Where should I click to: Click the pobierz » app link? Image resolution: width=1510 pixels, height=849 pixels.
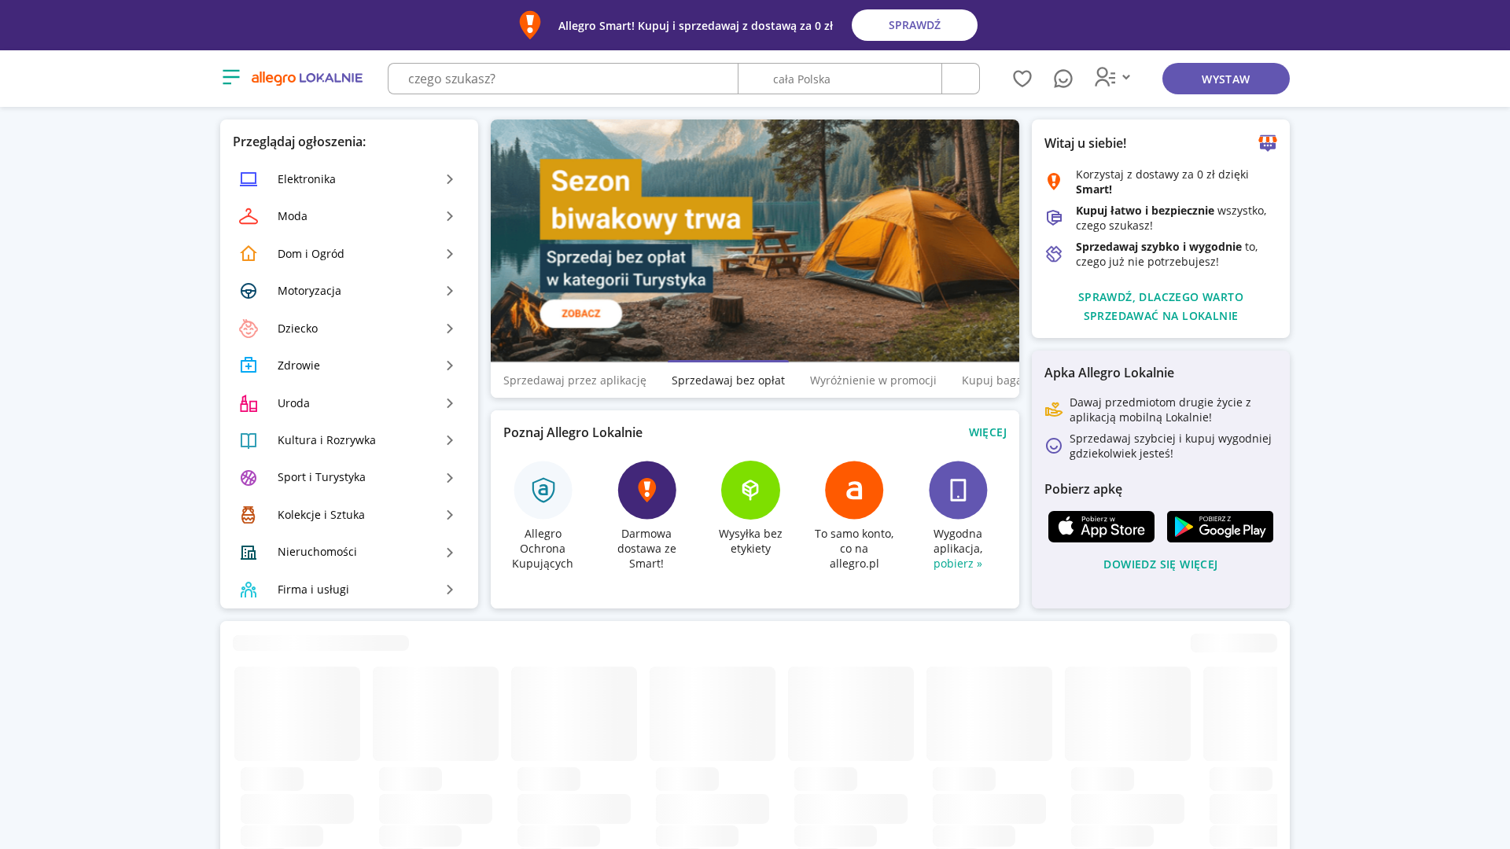tap(958, 564)
